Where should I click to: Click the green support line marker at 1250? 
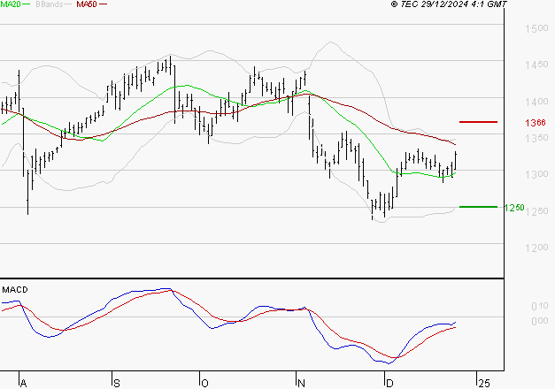tap(478, 207)
